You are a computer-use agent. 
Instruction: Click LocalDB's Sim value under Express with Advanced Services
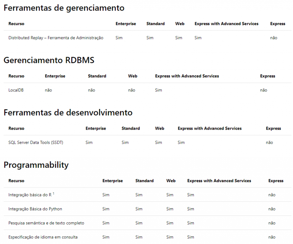point(158,90)
